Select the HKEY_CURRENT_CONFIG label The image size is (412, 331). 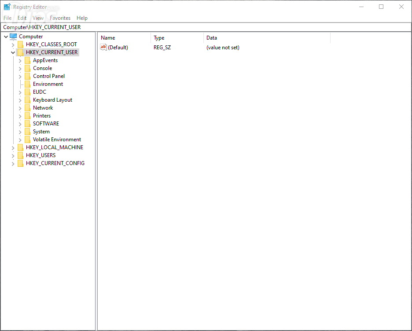[55, 163]
